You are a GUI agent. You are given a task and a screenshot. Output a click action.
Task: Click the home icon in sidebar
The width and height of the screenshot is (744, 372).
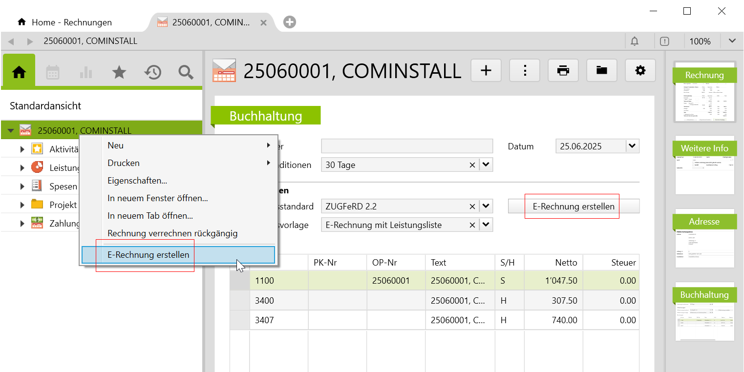(19, 72)
